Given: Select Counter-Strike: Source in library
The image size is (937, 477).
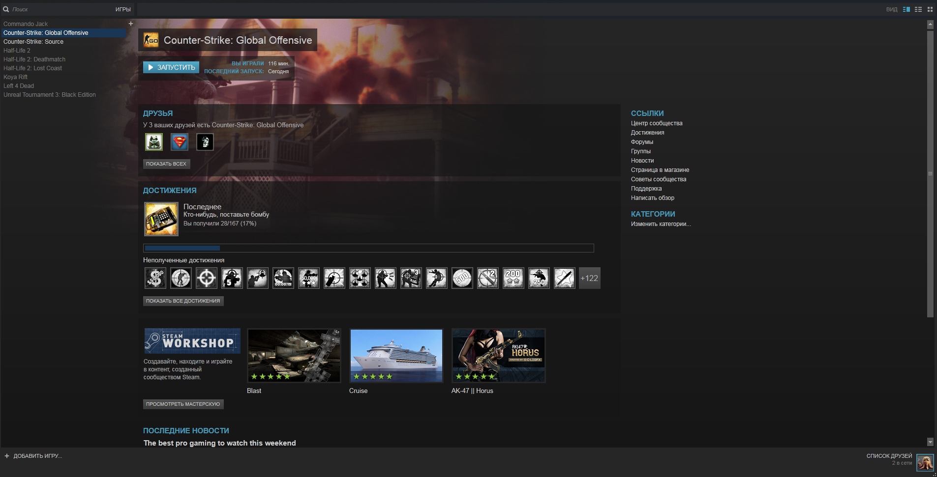Looking at the screenshot, I should pyautogui.click(x=33, y=42).
